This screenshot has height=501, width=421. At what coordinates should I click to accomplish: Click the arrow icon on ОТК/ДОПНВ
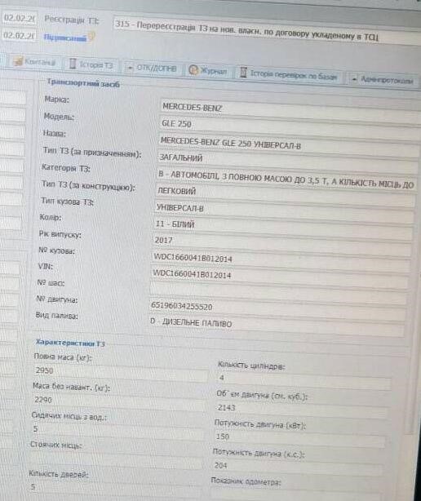pos(130,68)
